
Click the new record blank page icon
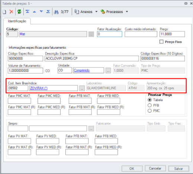pyautogui.click(x=4, y=12)
